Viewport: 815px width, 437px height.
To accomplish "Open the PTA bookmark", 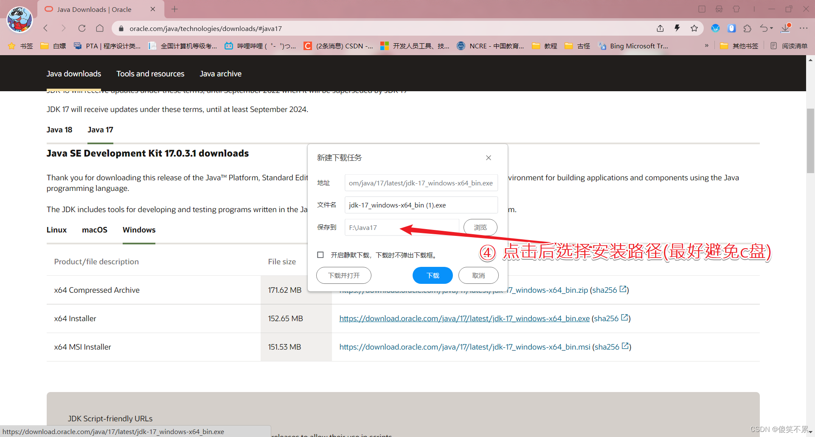I will pyautogui.click(x=107, y=46).
